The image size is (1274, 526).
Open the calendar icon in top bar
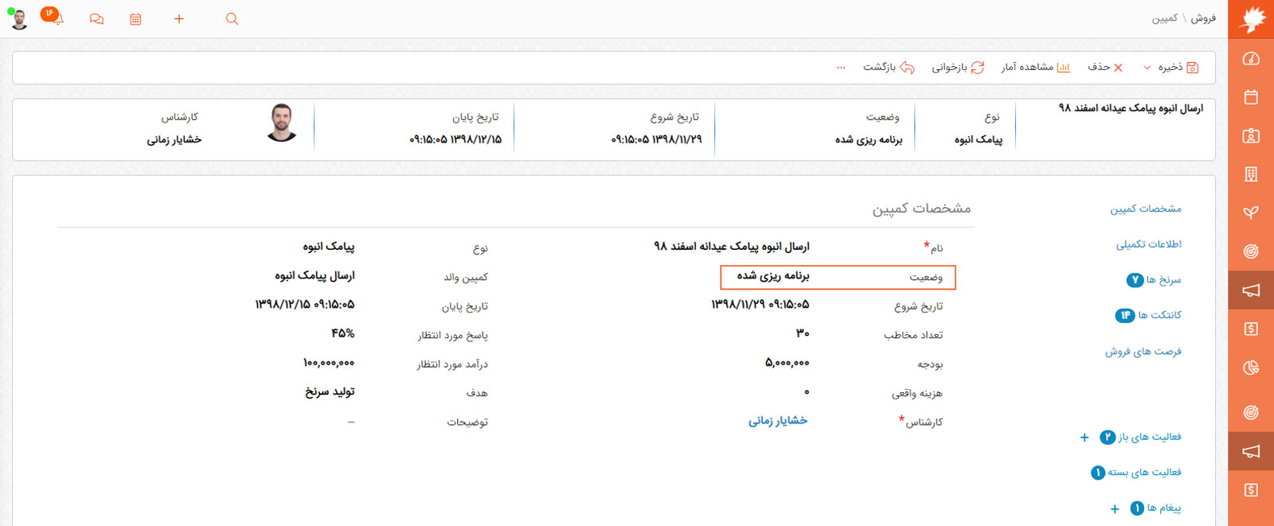pos(135,19)
